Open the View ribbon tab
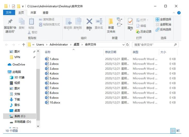Image resolution: width=189 pixels, height=137 pixels. pos(45,13)
